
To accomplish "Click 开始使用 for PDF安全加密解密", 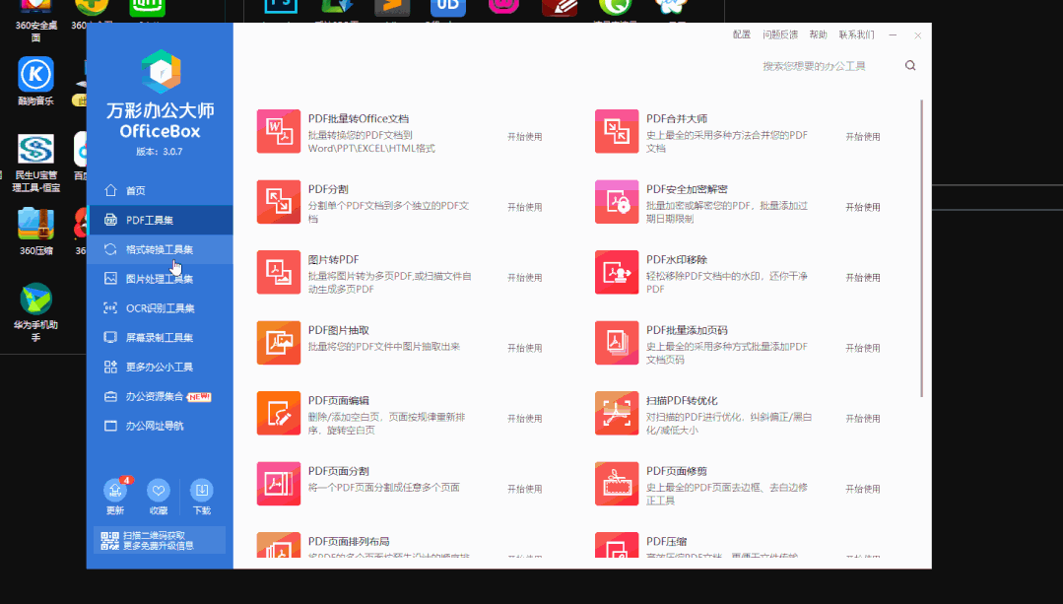I will (863, 207).
